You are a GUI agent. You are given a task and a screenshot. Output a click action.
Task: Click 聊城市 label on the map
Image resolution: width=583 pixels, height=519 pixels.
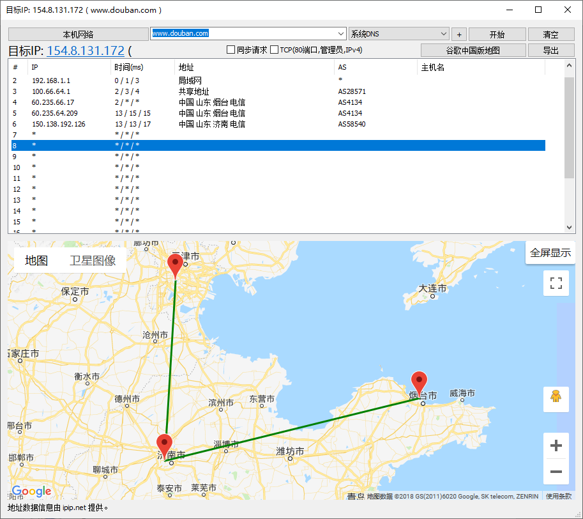[105, 470]
